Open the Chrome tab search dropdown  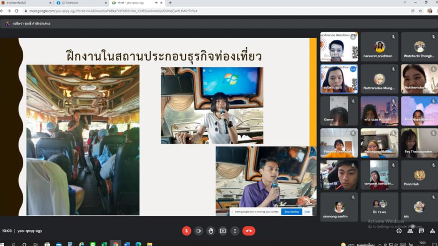click(405, 3)
